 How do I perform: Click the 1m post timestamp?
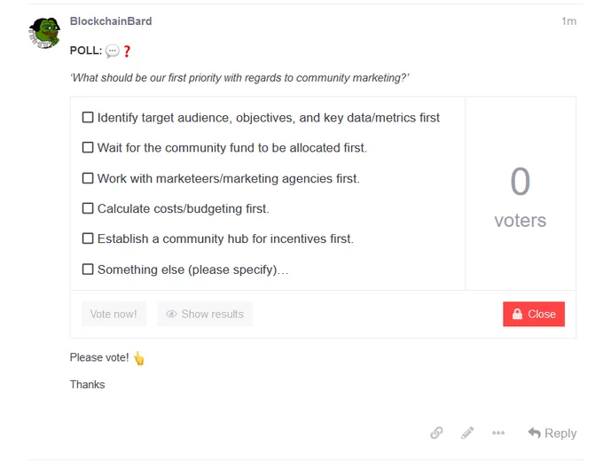(568, 21)
